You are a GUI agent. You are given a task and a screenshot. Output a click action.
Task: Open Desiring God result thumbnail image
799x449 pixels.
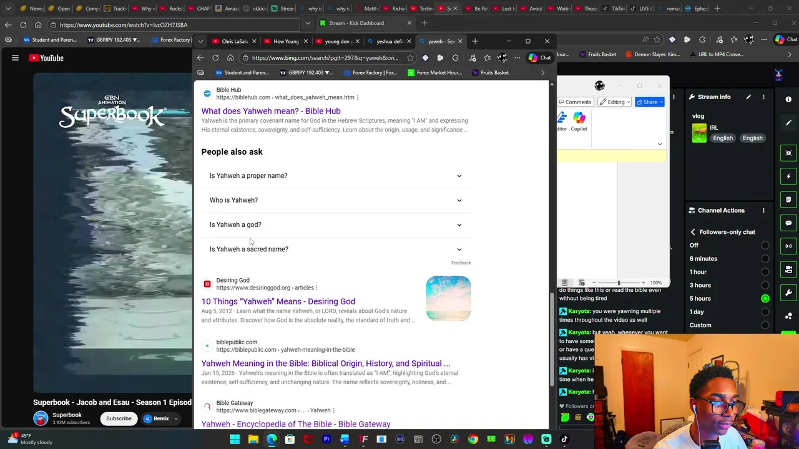tap(448, 298)
